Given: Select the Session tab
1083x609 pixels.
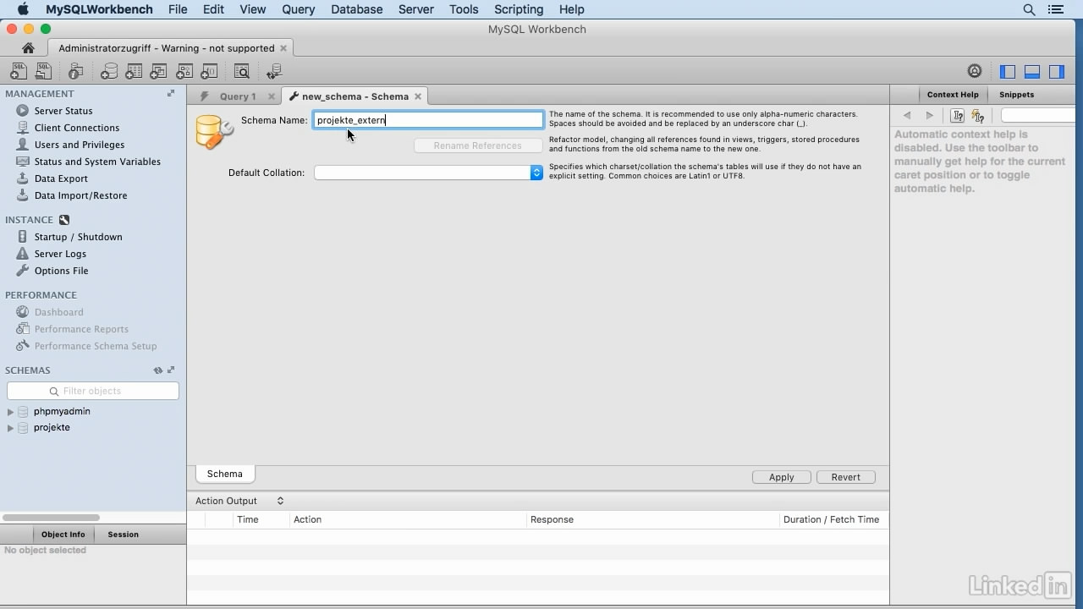Looking at the screenshot, I should pyautogui.click(x=123, y=535).
